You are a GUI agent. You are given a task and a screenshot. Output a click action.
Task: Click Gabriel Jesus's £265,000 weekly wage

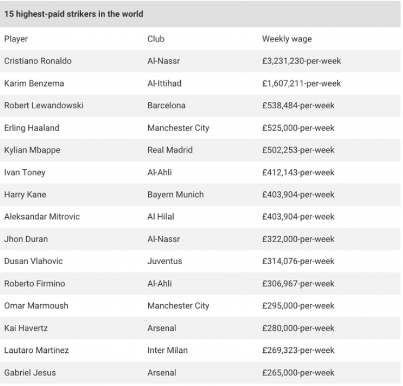click(298, 373)
